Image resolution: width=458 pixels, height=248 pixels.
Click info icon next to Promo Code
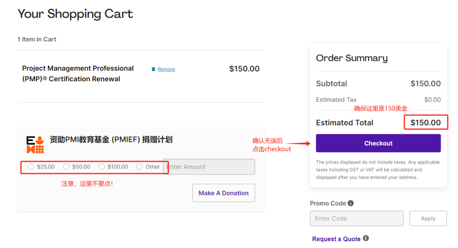[351, 203]
